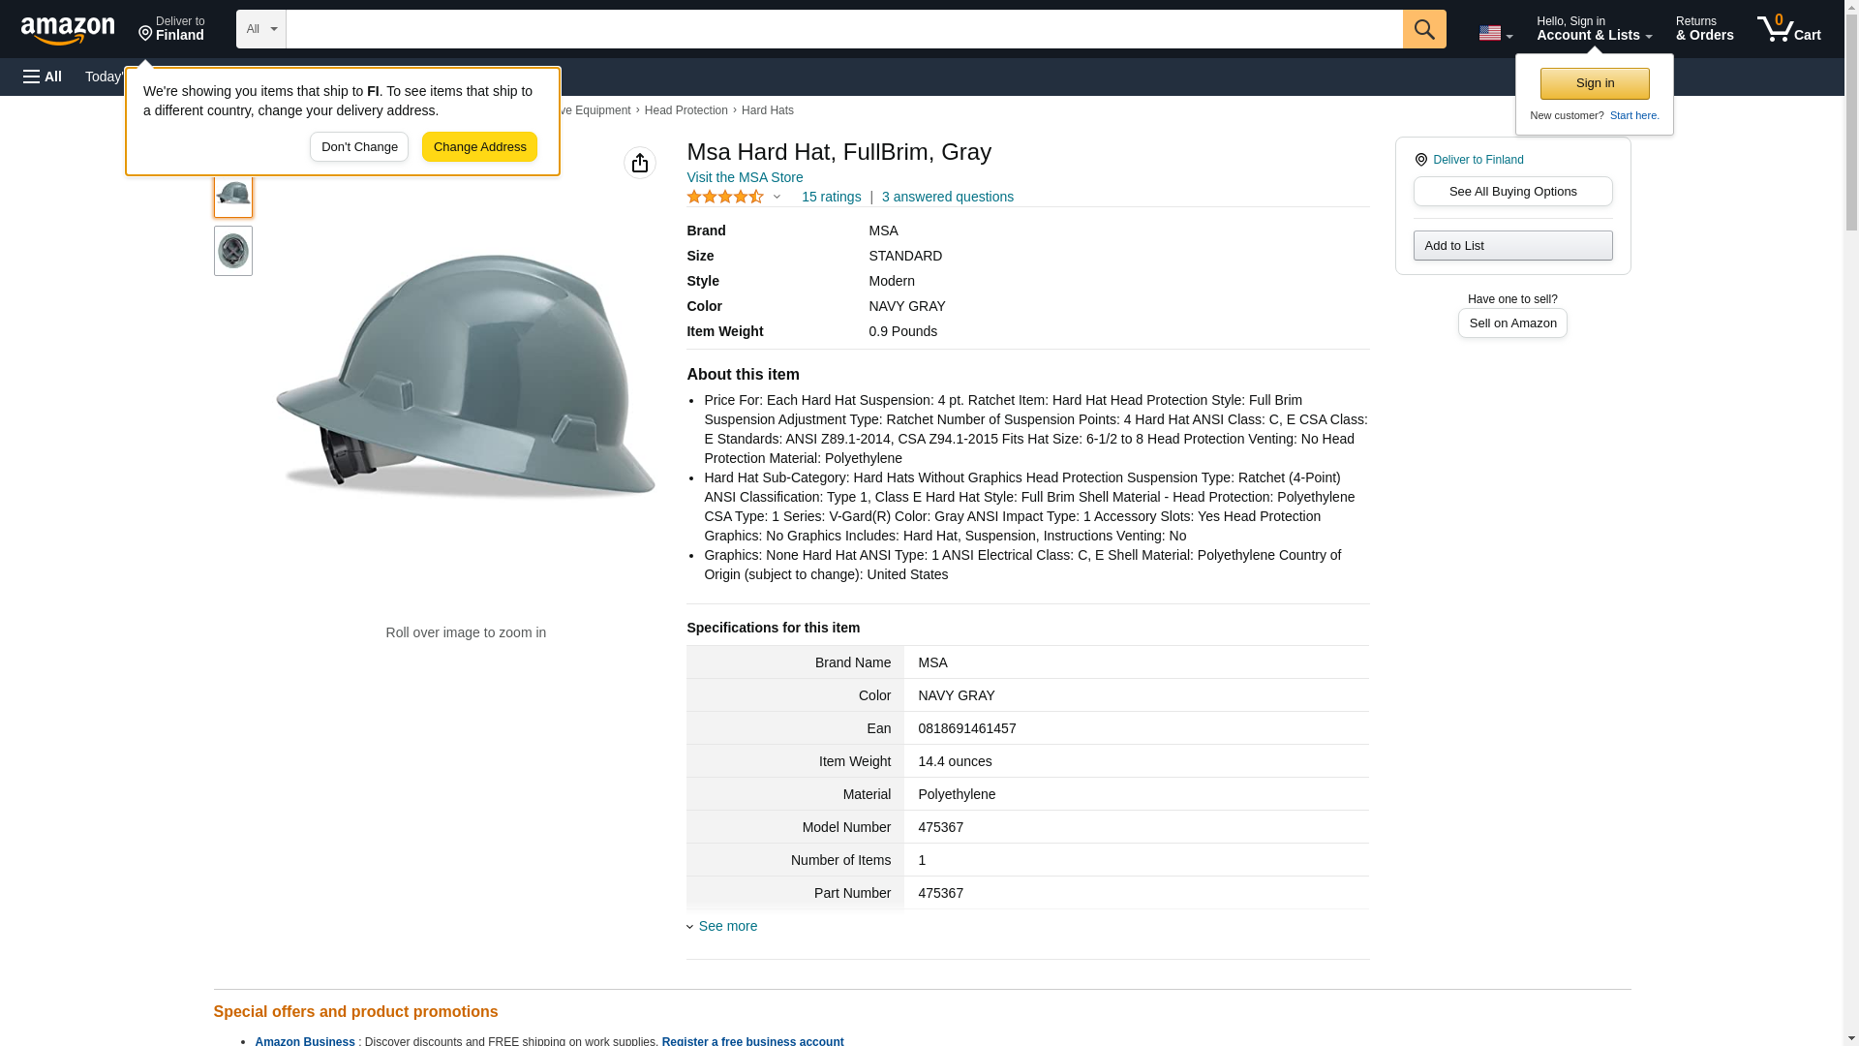Screen dimensions: 1859x1046
Task: Click the search magnifier button
Action: [1423, 29]
